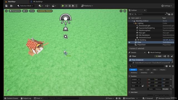Click the Edit BP_Building link
The image size is (178, 100).
[169, 40]
